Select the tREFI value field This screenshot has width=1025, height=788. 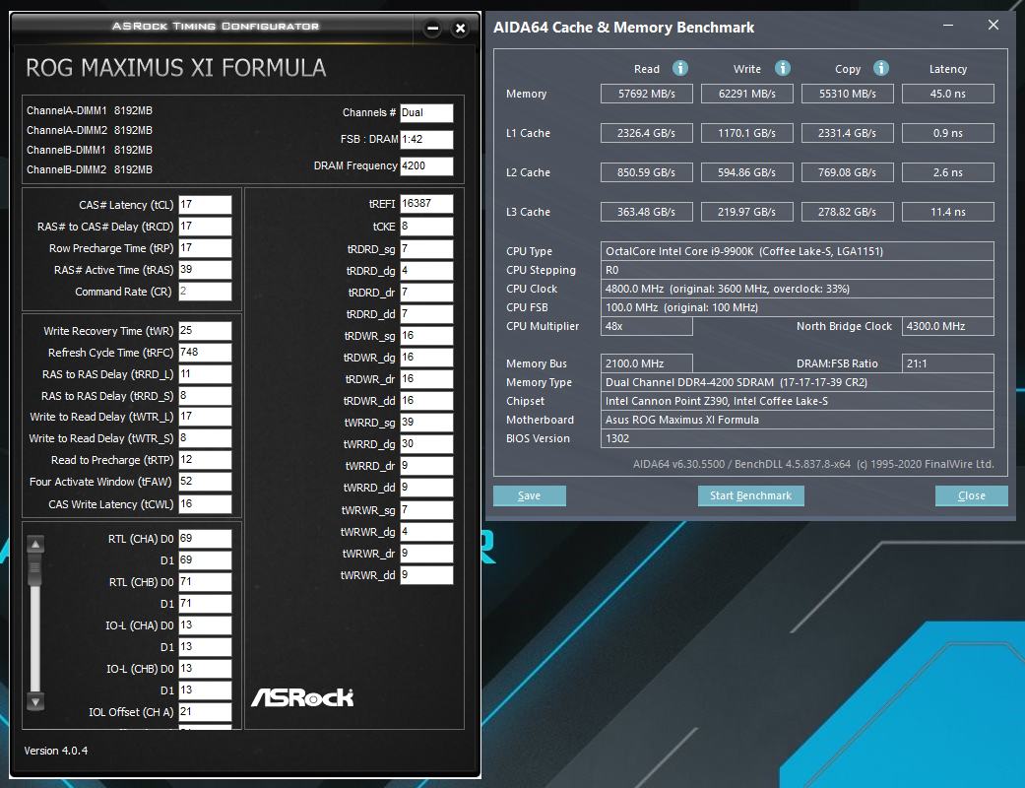tap(426, 203)
